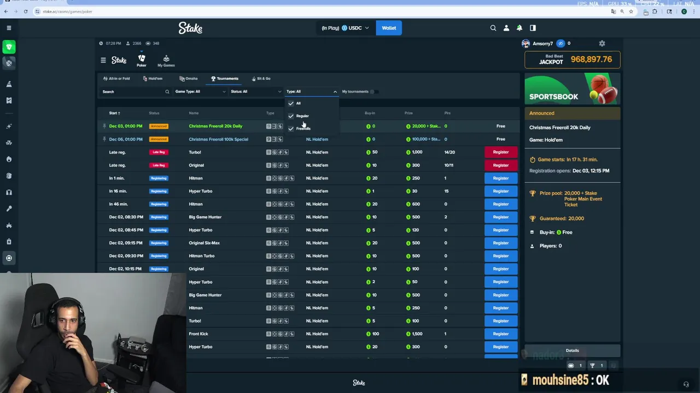Open tournament Details button
The image size is (700, 393).
(572, 350)
